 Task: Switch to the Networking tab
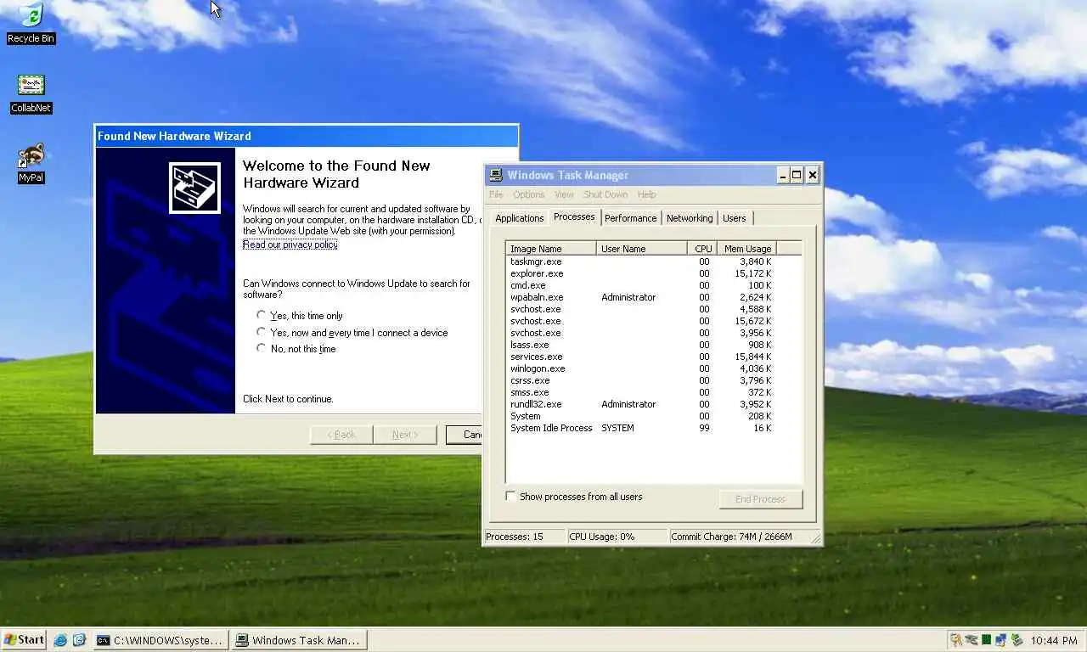click(690, 218)
